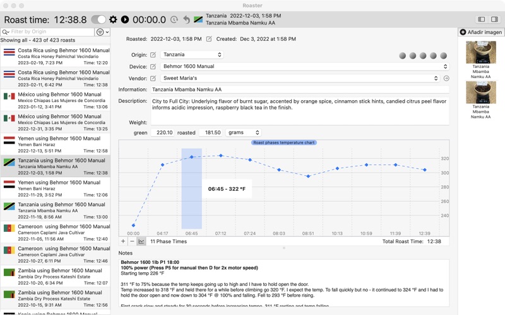Select Costa Rica roast from 2023-02-11
505x315 pixels.
[x=55, y=78]
